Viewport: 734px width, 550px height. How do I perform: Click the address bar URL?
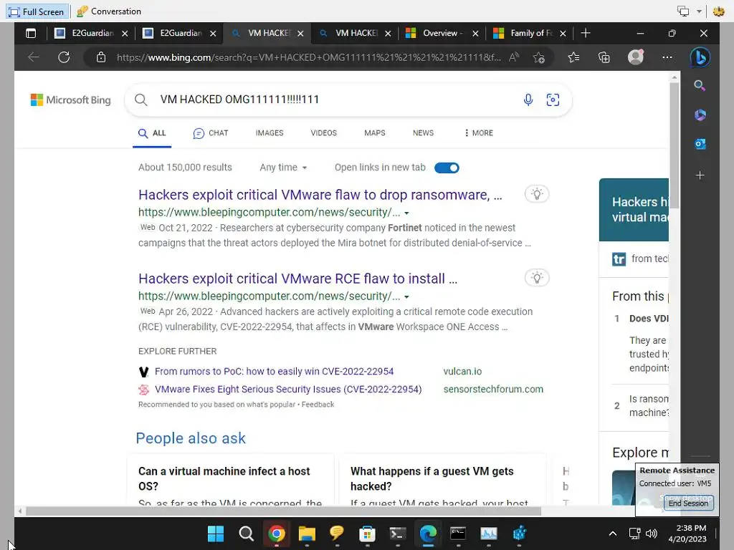click(308, 57)
